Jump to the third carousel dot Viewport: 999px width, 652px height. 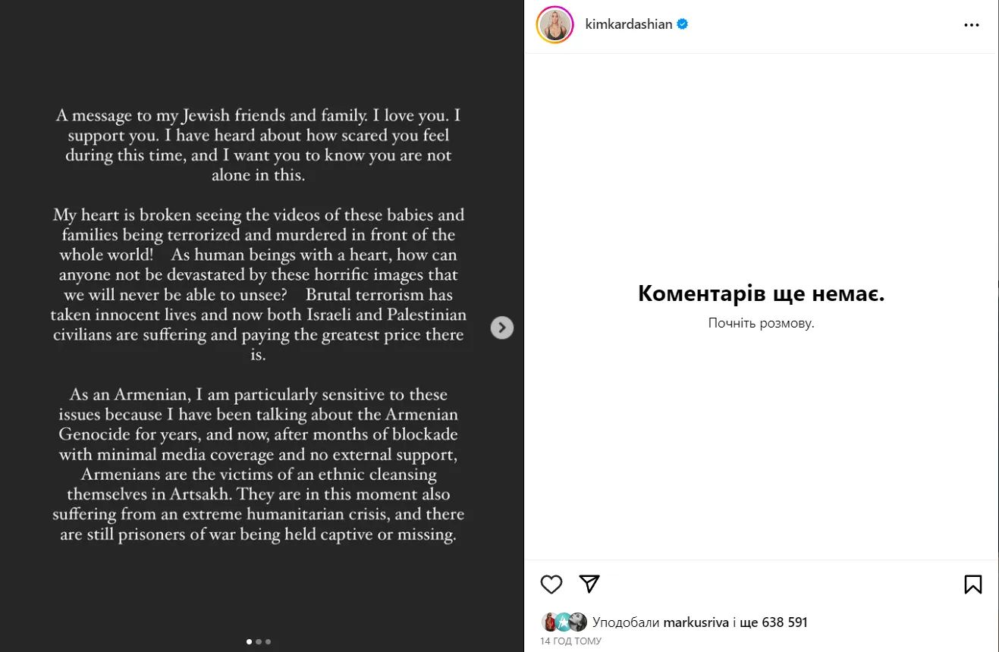point(268,641)
